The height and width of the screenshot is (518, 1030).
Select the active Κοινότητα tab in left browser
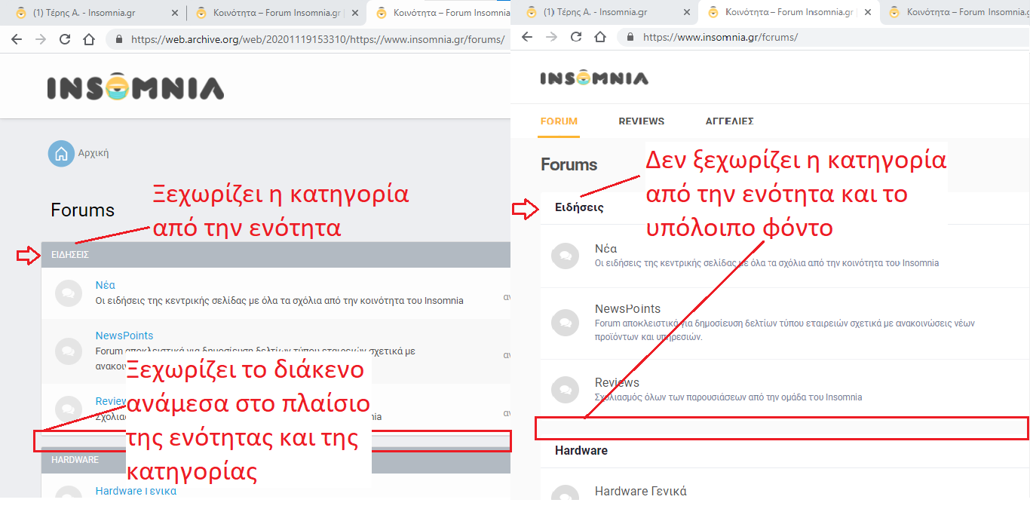point(443,13)
